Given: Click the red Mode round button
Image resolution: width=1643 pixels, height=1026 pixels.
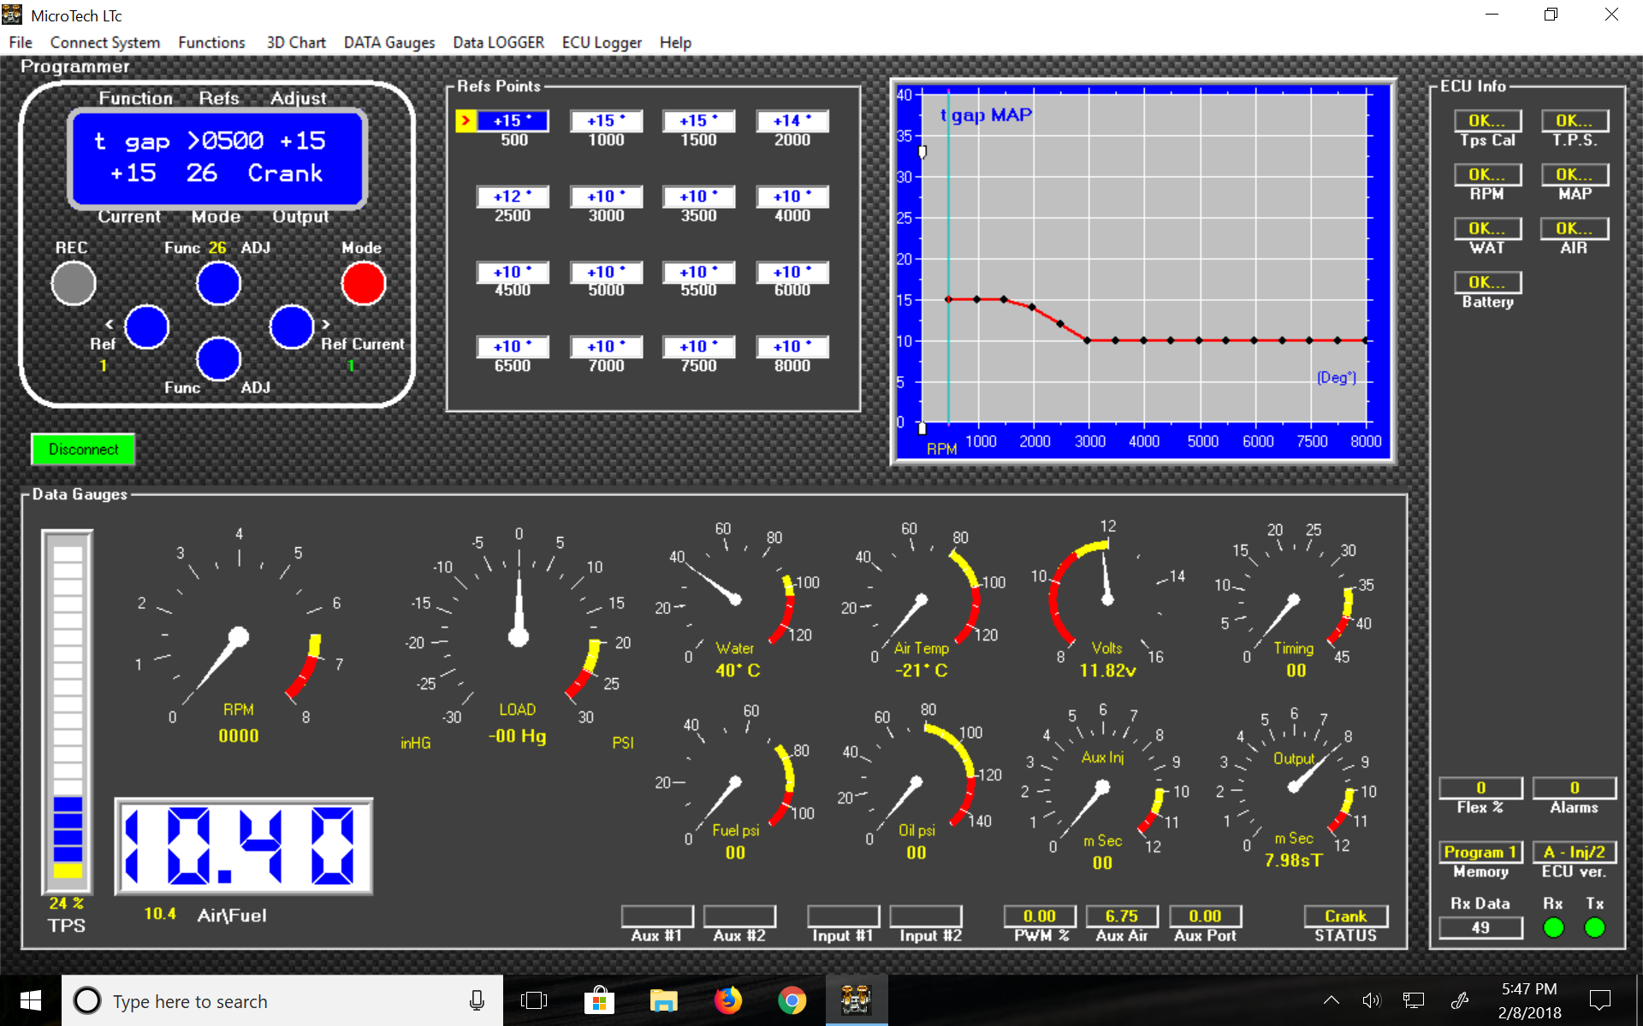Looking at the screenshot, I should pos(363,284).
